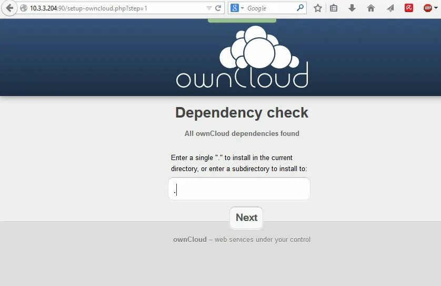Screen dimensions: 441x286
Task: Open the bookmarks list icon
Action: (x=334, y=8)
